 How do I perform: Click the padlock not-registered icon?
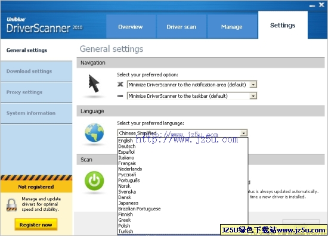coord(11,205)
